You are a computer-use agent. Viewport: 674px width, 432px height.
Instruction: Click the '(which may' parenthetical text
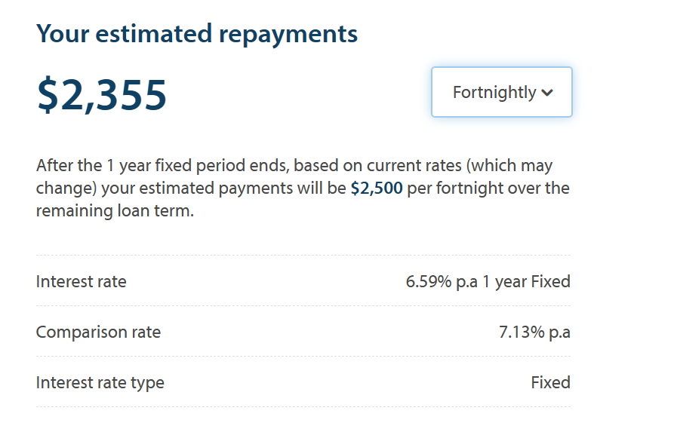point(509,165)
